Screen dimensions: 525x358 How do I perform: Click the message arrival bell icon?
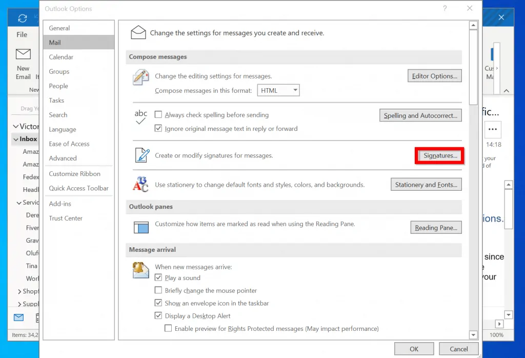pos(140,270)
